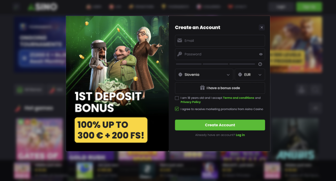This screenshot has height=181, width=336.
Task: Check the 18 years old terms checkbox
Action: 177,98
